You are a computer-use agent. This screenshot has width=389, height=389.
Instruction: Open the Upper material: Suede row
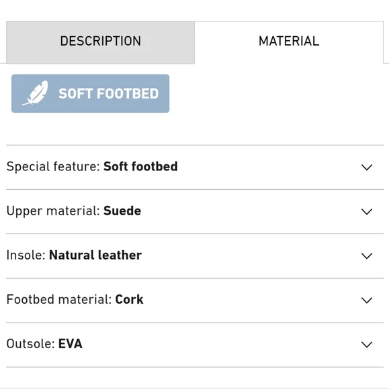[195, 212]
